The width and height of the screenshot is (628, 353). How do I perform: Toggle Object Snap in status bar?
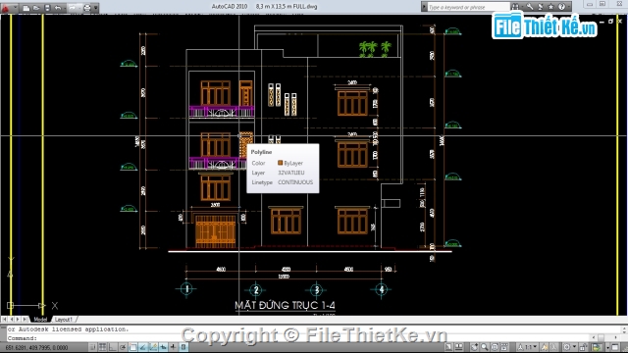(133, 347)
